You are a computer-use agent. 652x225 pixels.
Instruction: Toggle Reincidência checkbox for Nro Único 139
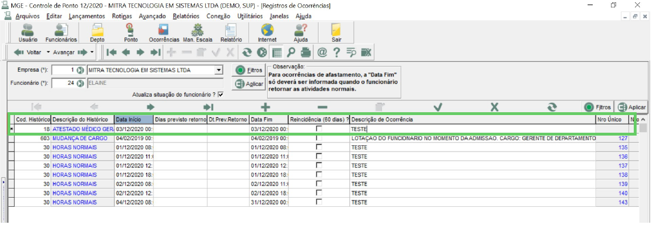[319, 184]
